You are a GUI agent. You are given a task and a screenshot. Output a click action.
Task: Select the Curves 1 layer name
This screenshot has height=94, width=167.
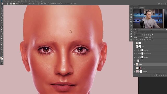point(146,57)
